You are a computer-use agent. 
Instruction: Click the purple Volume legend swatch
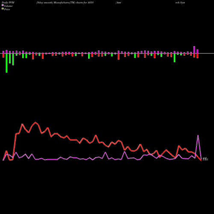click(3, 6)
